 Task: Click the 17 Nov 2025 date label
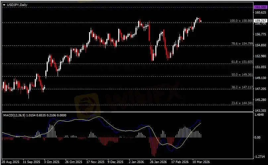[x=95, y=162]
